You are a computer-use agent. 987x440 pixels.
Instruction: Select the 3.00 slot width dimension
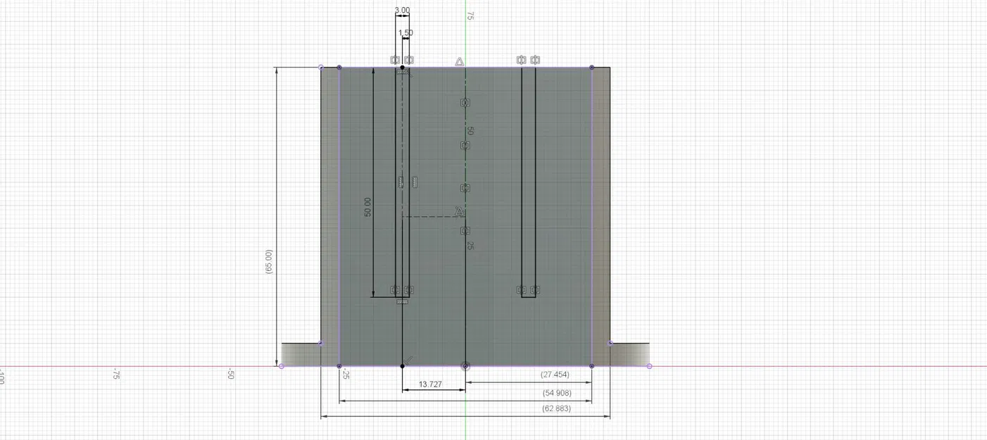[x=402, y=11]
